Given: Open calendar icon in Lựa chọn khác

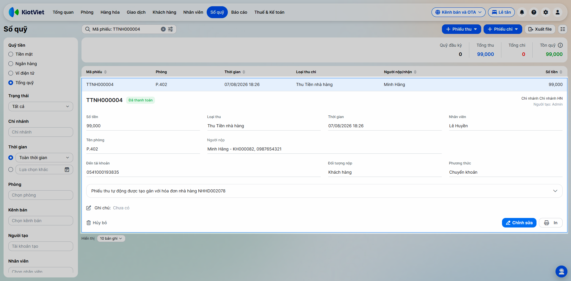Looking at the screenshot, I should click(67, 169).
